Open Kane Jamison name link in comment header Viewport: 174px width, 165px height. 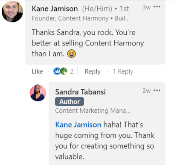tap(55, 9)
